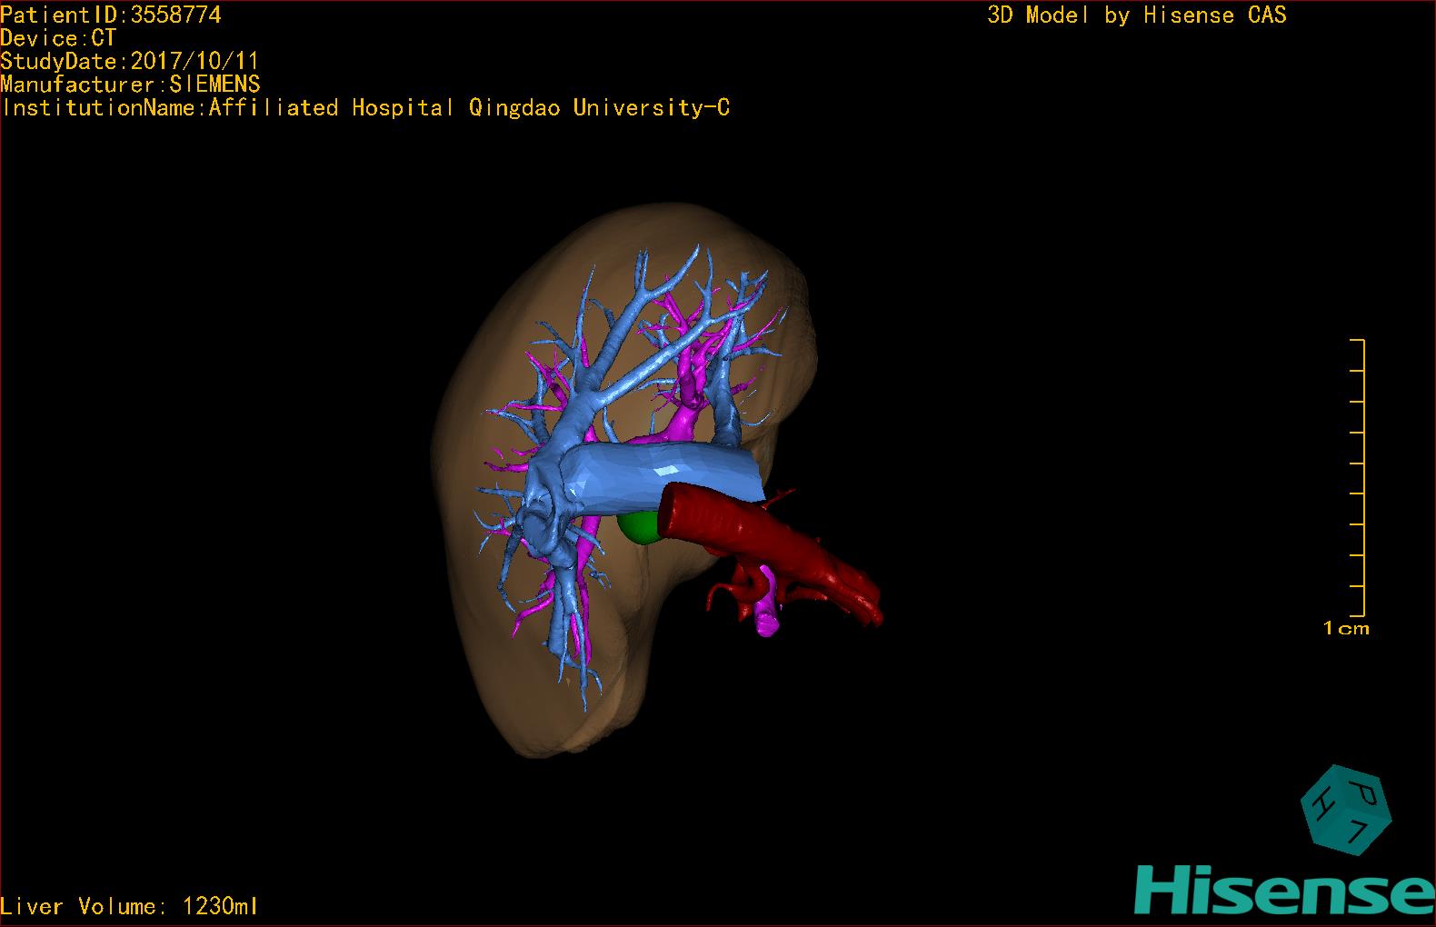Click the StudyDate 2017/10/11 text
The image size is (1436, 927).
pyautogui.click(x=130, y=61)
